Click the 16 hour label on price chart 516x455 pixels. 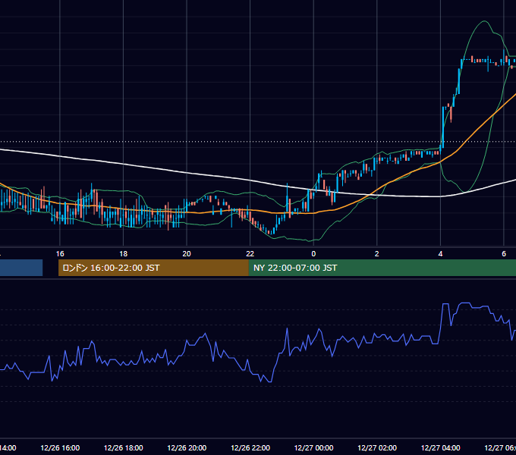pyautogui.click(x=60, y=254)
